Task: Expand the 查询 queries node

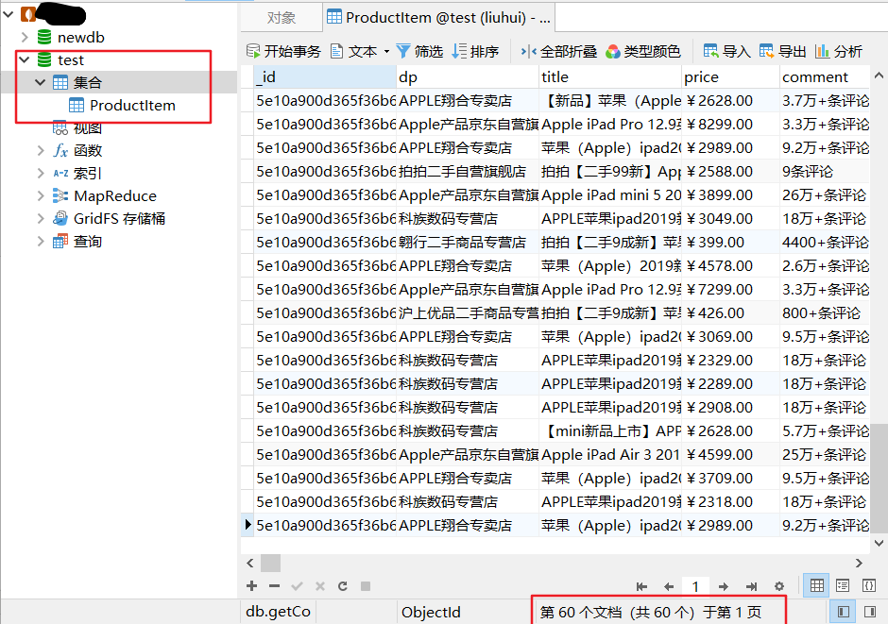Action: (41, 241)
